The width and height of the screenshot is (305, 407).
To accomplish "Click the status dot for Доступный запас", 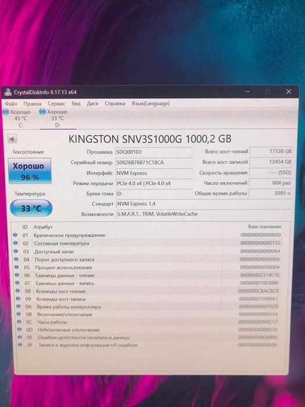I will point(16,251).
